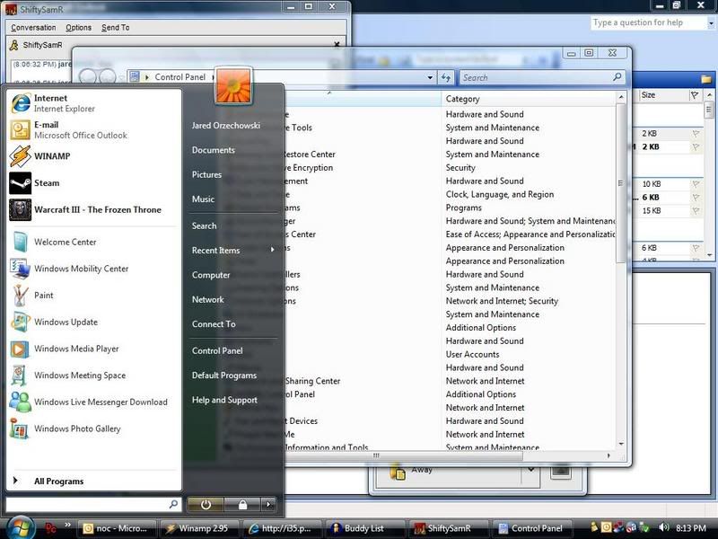Screen dimensions: 718x539
Task: Open Network from the Start menu
Action: pos(208,299)
